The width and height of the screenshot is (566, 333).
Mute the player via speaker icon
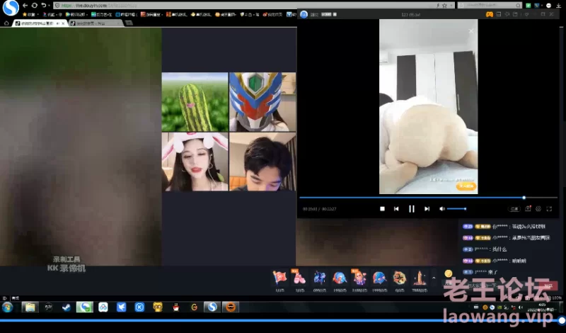441,208
